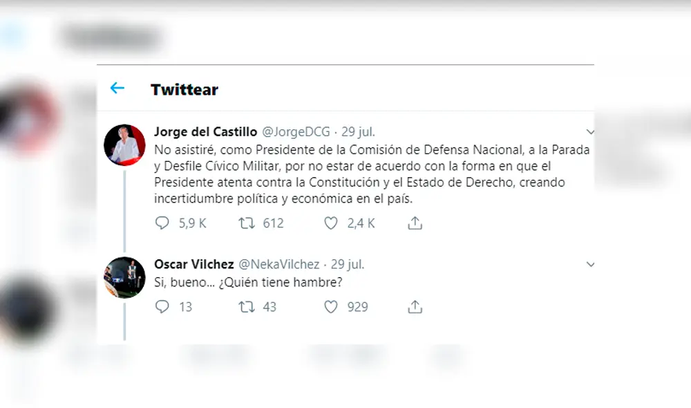The height and width of the screenshot is (408, 691).
Task: Click the blue back arrow
Action: 117,89
